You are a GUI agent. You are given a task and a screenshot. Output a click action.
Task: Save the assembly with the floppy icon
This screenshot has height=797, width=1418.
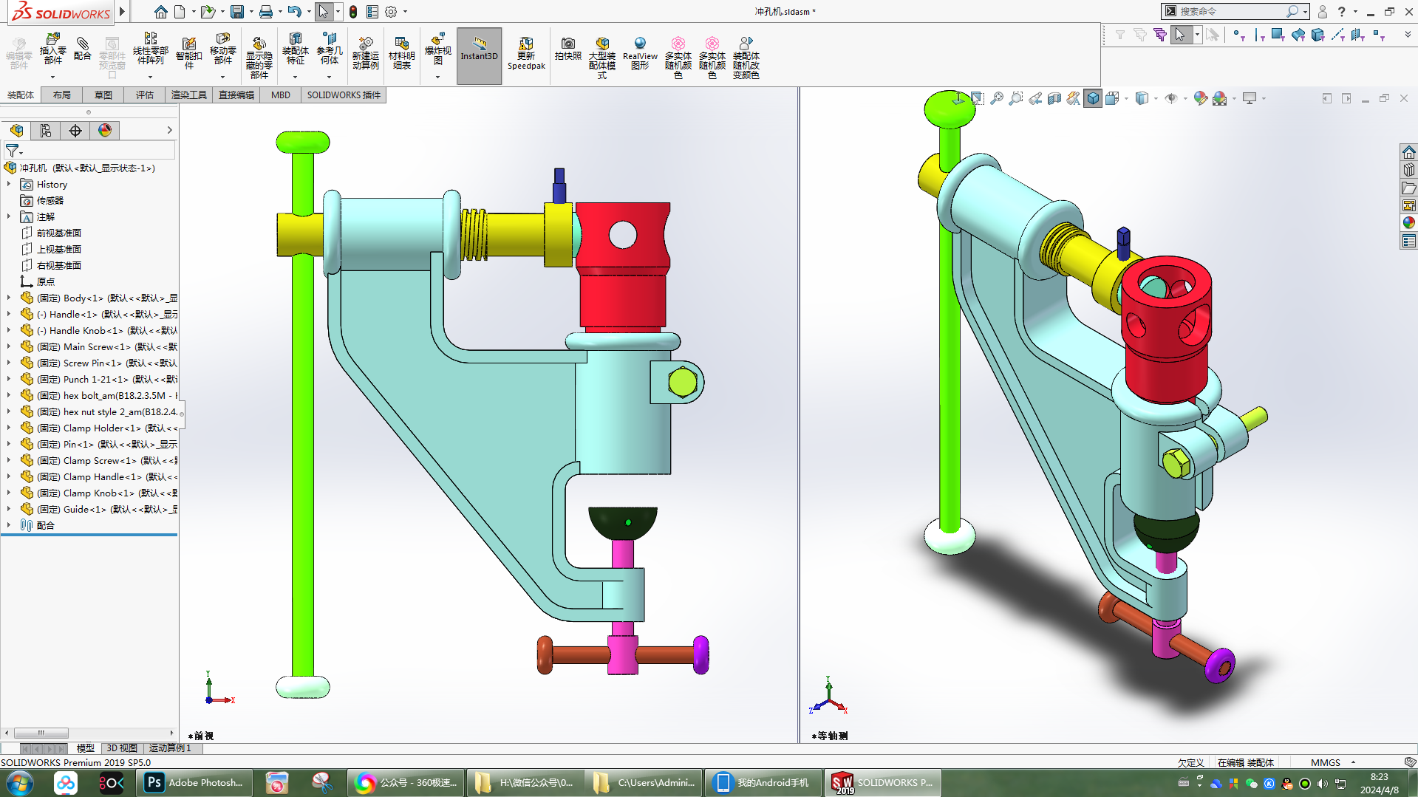[x=237, y=12]
